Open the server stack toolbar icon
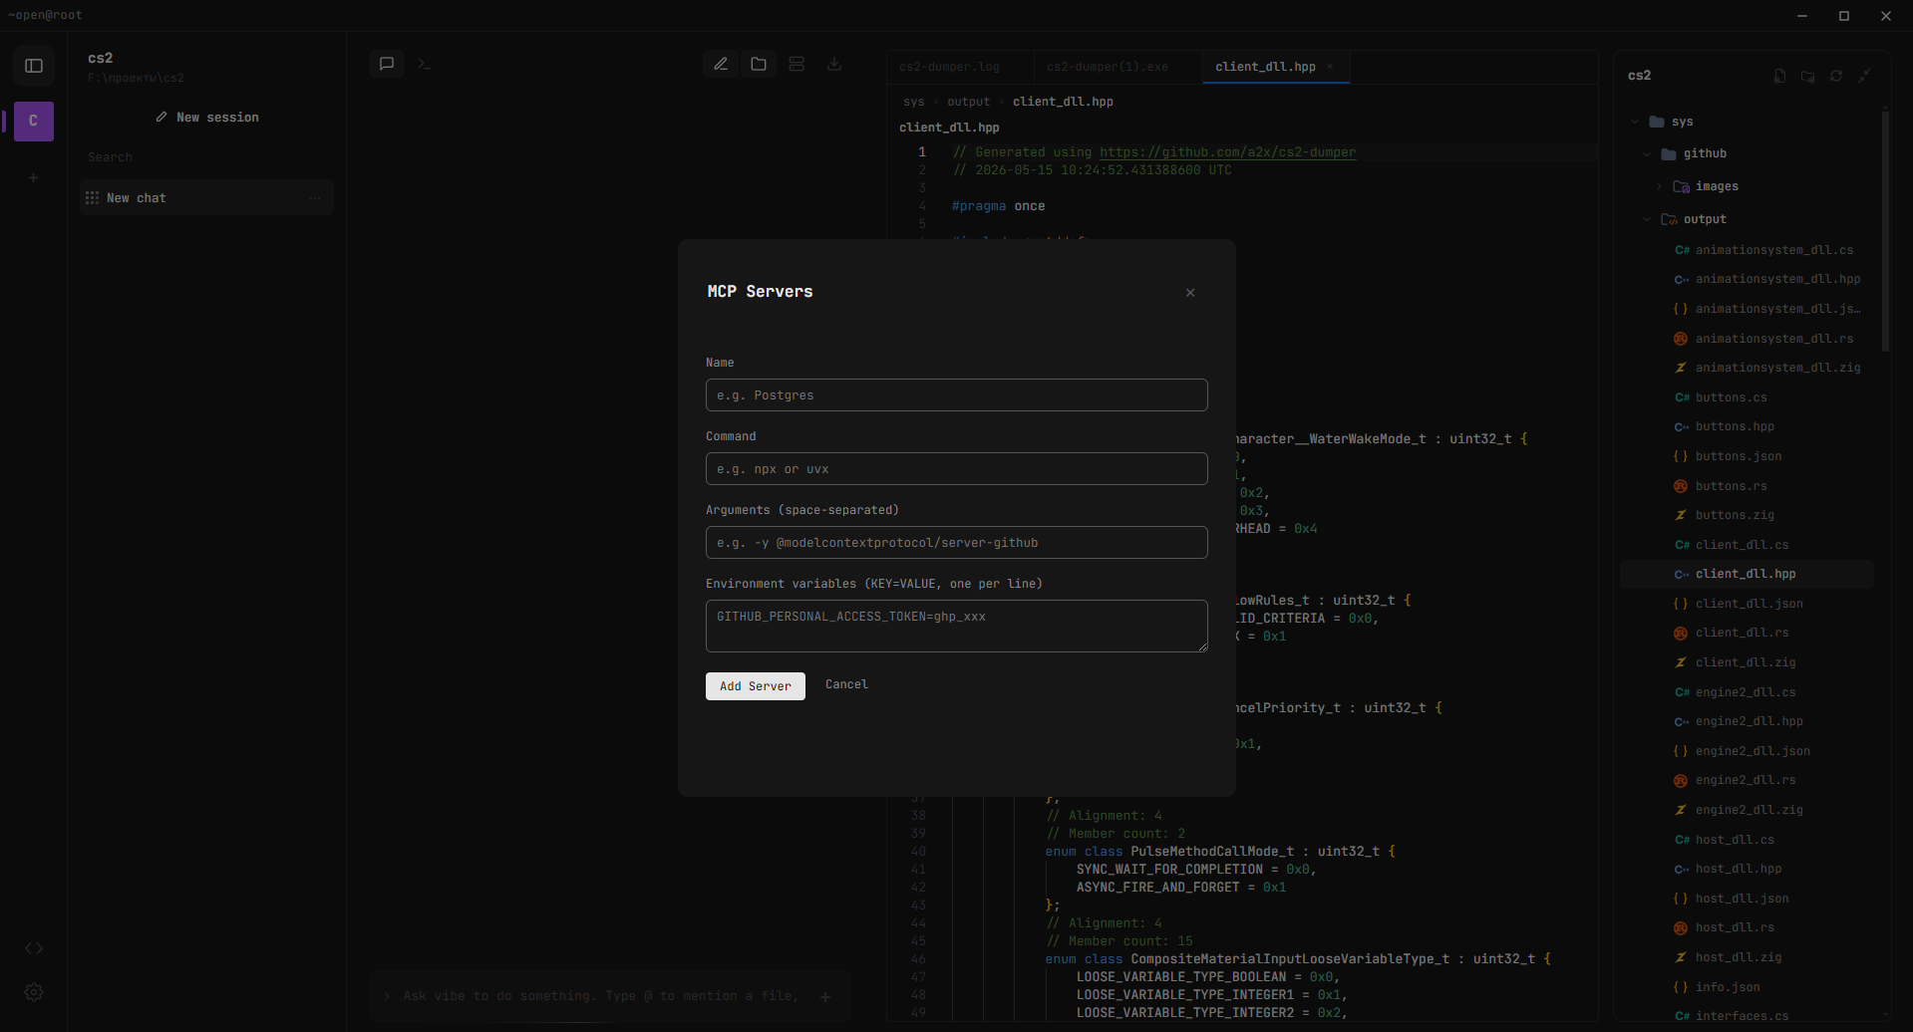This screenshot has width=1913, height=1032. pos(797,64)
